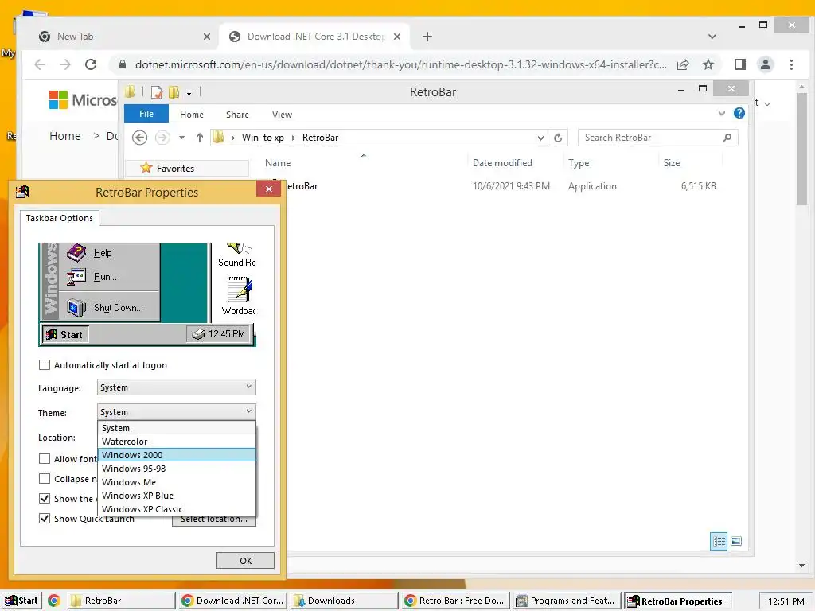
Task: Close the Download .NET Core tab
Action: tap(397, 37)
